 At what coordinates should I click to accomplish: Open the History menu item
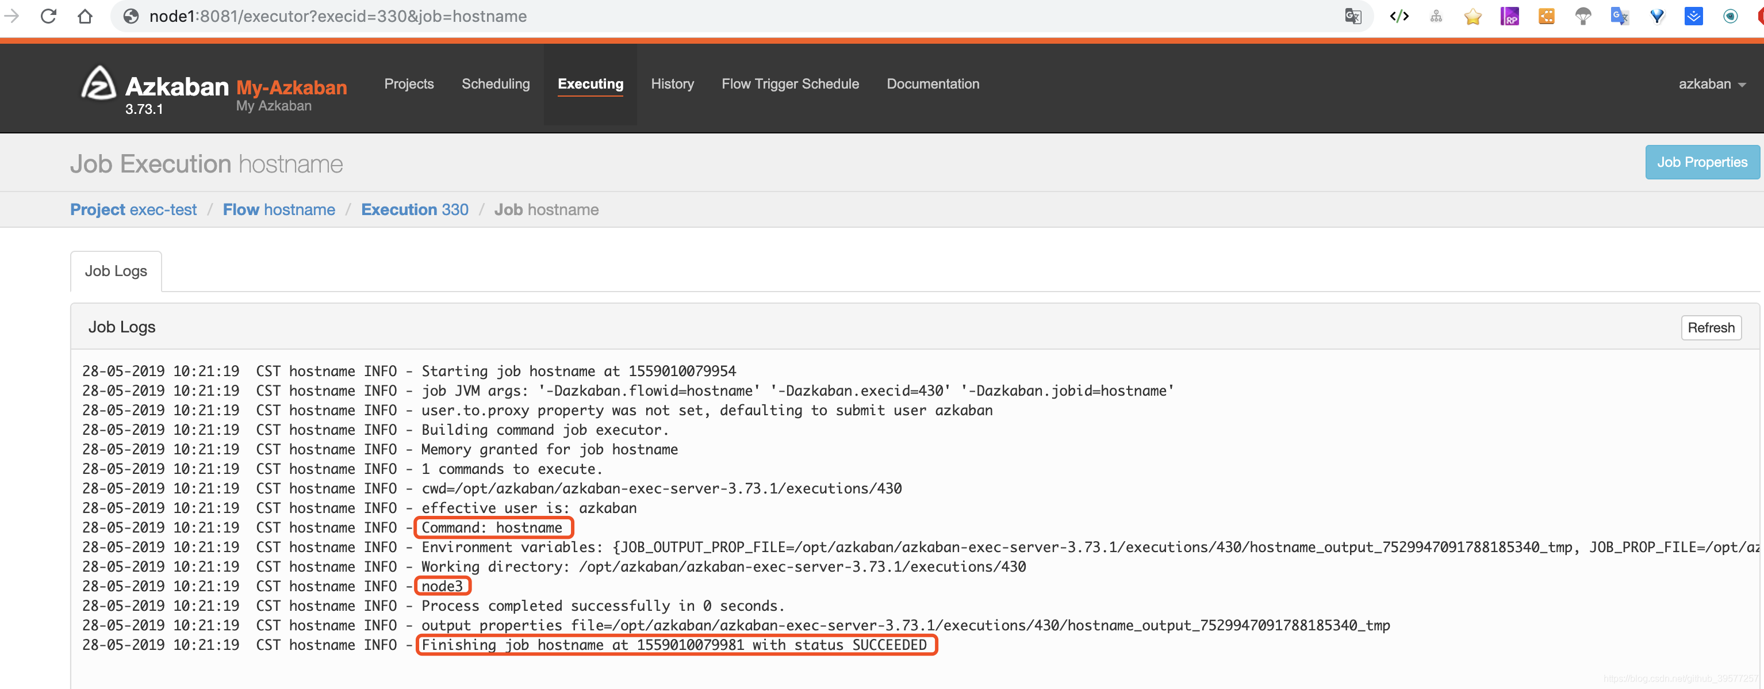672,83
